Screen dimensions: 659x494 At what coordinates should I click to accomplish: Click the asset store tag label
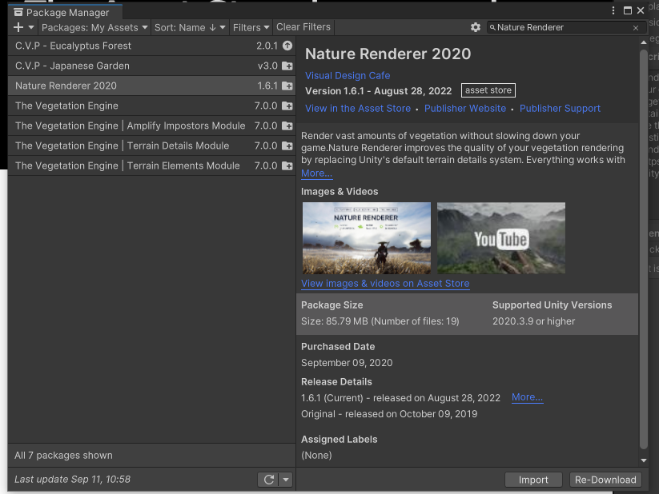pos(488,90)
